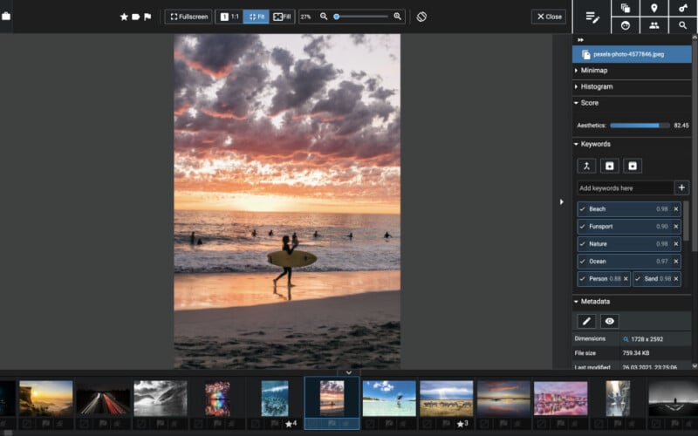Open the four-star rated blue thumbnail

point(275,399)
